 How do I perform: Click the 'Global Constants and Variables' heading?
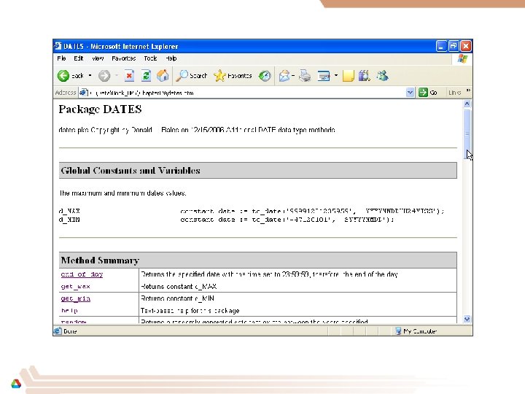pos(131,171)
